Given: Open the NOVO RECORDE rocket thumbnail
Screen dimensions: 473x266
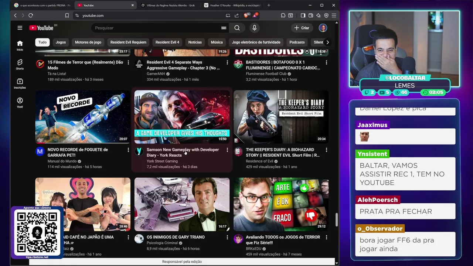Looking at the screenshot, I should [x=83, y=117].
